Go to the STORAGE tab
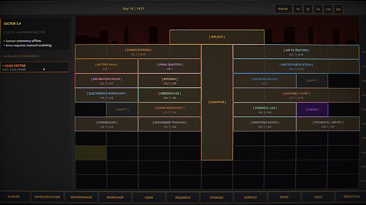Screen dimensions: 366x205 (217, 197)
